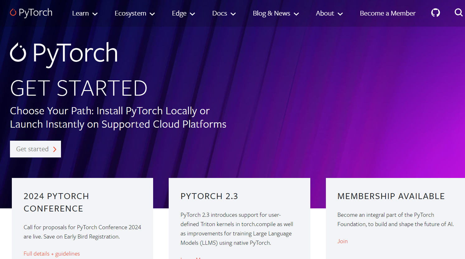Screen dimensions: 465x259
Task: Open Full details + guidelines link
Action: tap(52, 254)
